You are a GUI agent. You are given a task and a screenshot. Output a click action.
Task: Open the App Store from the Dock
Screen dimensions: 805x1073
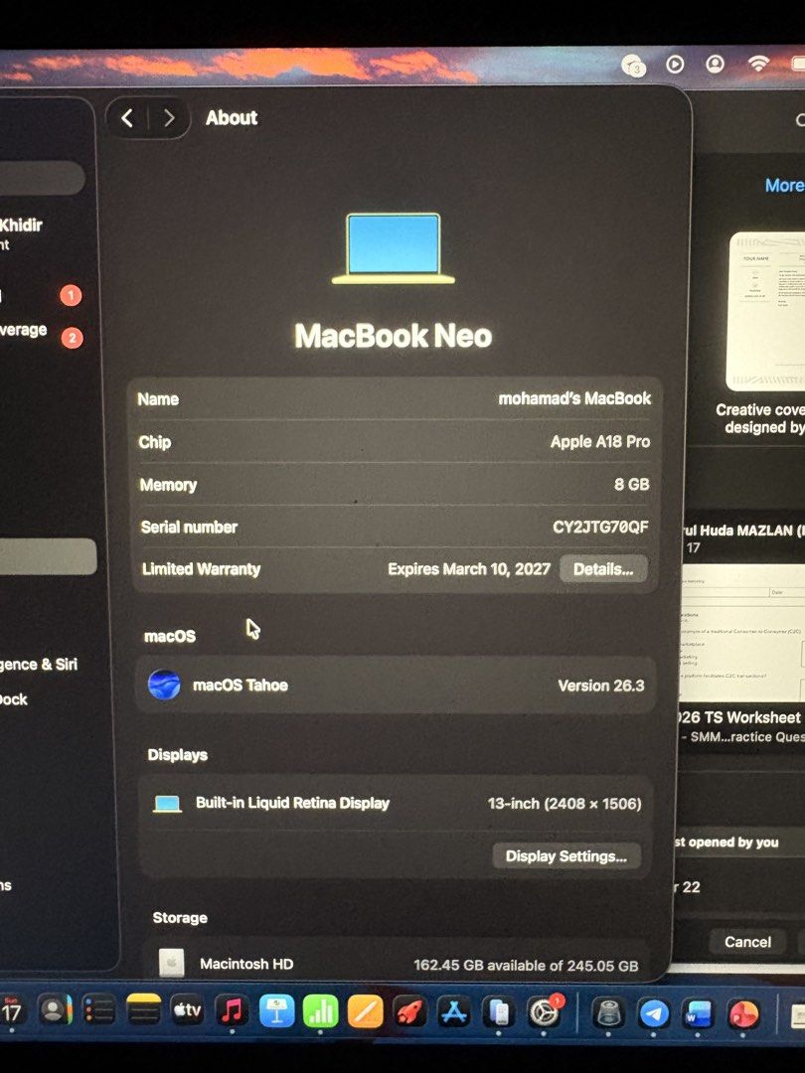click(454, 1012)
